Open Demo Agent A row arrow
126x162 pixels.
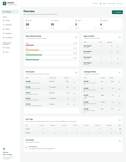[118, 47]
